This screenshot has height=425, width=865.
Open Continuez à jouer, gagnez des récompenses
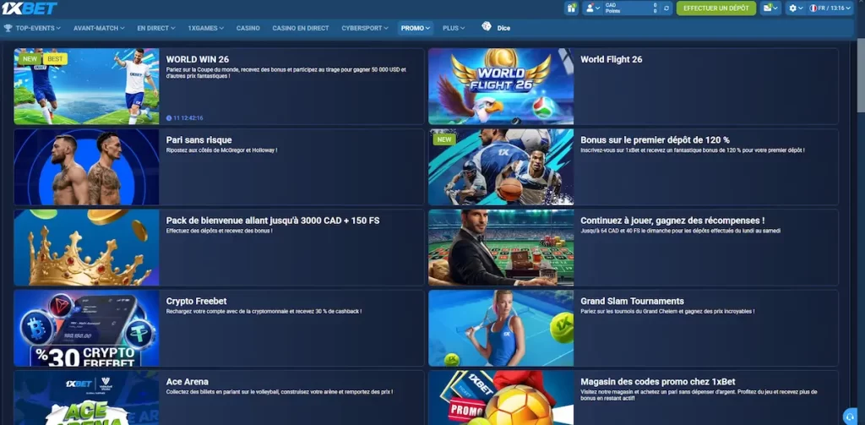672,221
